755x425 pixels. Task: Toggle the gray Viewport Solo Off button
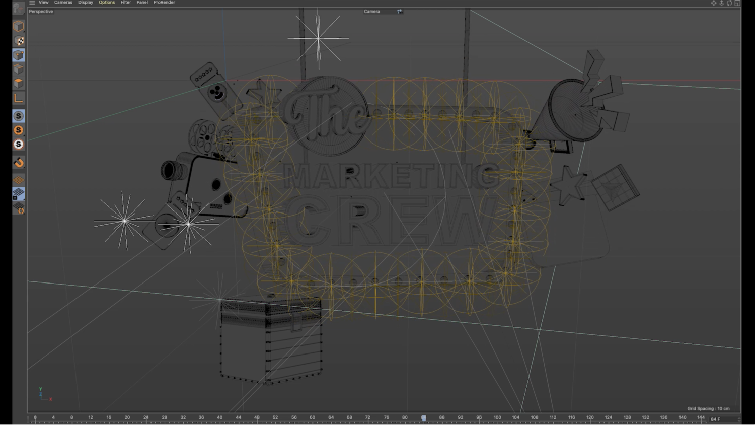(x=19, y=116)
